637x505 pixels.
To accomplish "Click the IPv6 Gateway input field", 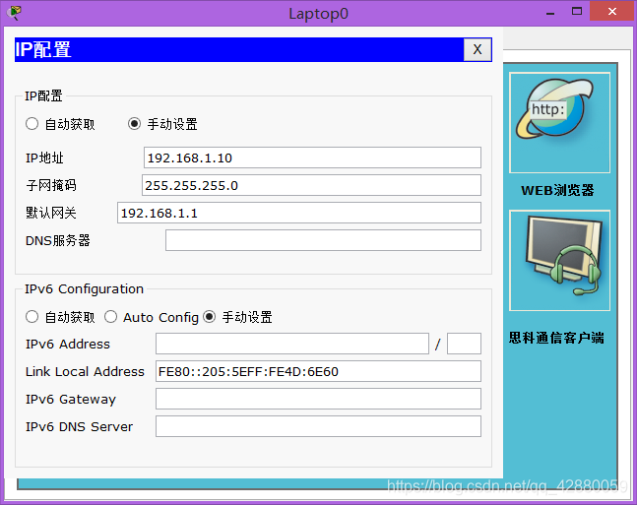I will click(318, 399).
